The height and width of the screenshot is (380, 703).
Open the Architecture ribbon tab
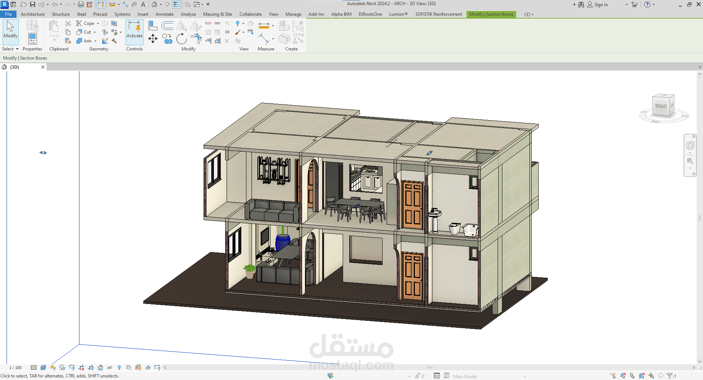point(33,14)
